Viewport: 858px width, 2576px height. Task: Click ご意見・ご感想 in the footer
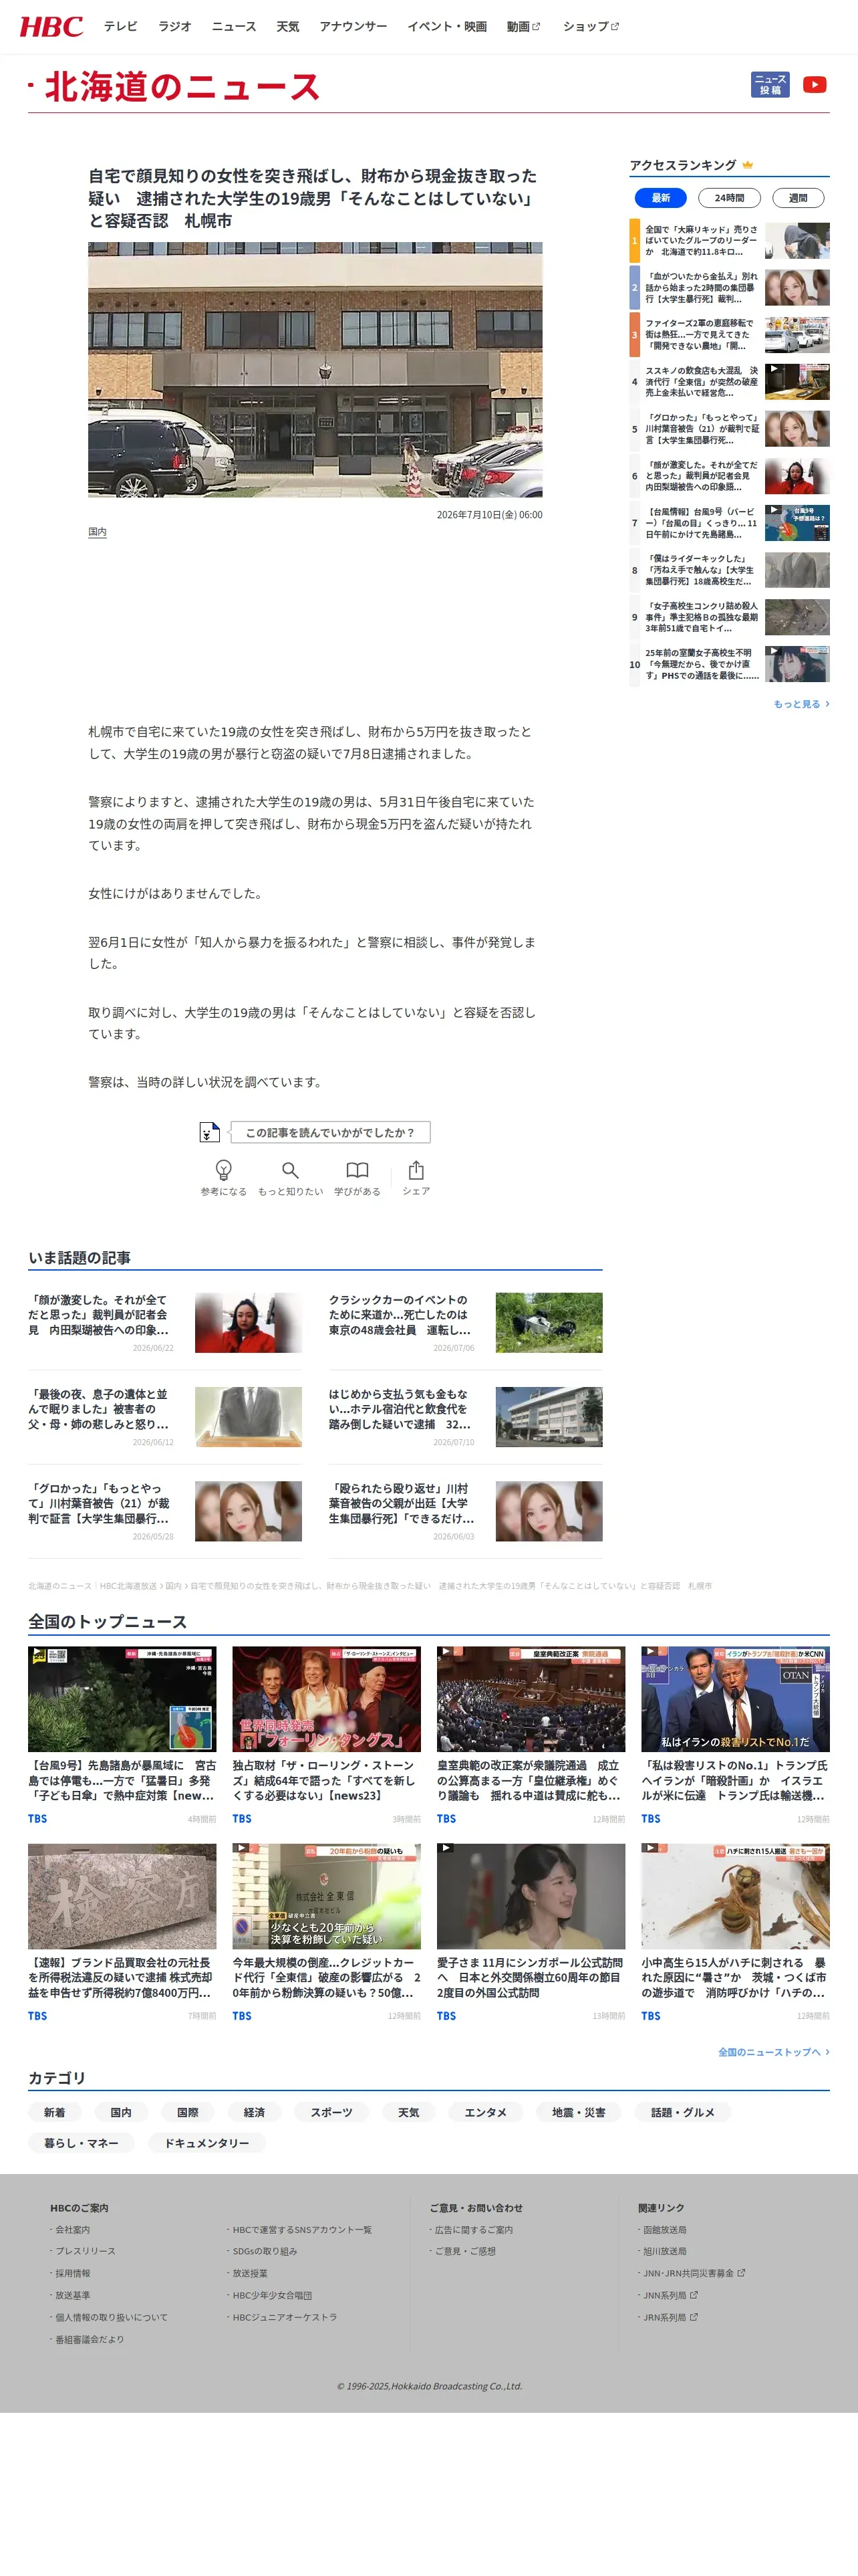pyautogui.click(x=464, y=2251)
